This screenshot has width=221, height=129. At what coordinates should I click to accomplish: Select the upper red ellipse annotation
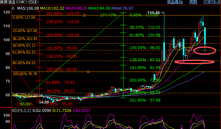pos(204,50)
